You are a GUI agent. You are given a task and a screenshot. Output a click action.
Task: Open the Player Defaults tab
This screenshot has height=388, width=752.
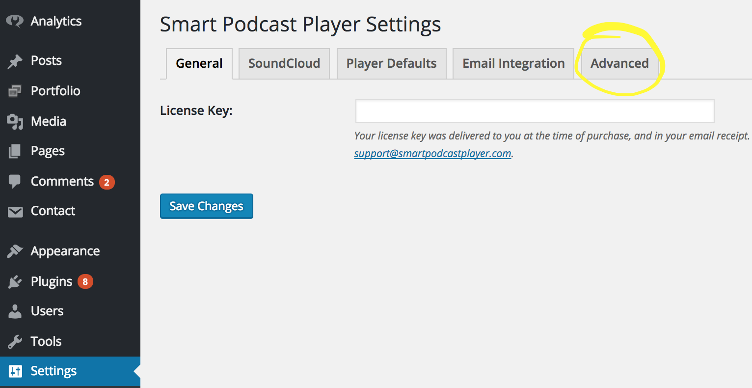click(x=391, y=63)
